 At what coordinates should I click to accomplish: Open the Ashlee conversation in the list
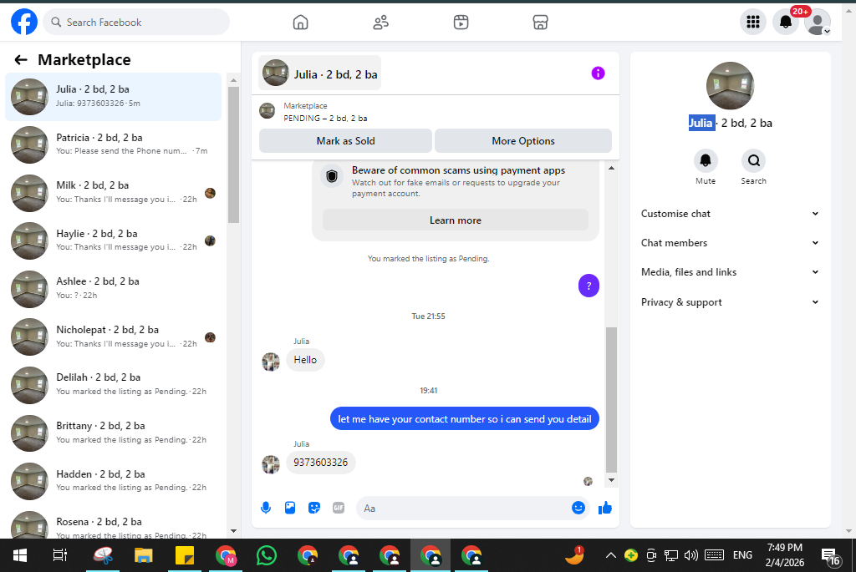point(114,288)
